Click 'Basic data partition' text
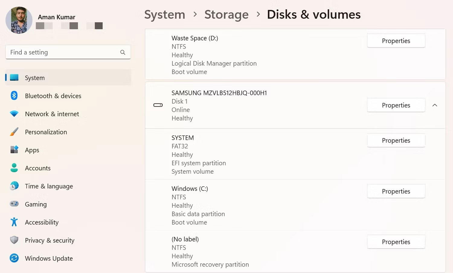 point(198,214)
